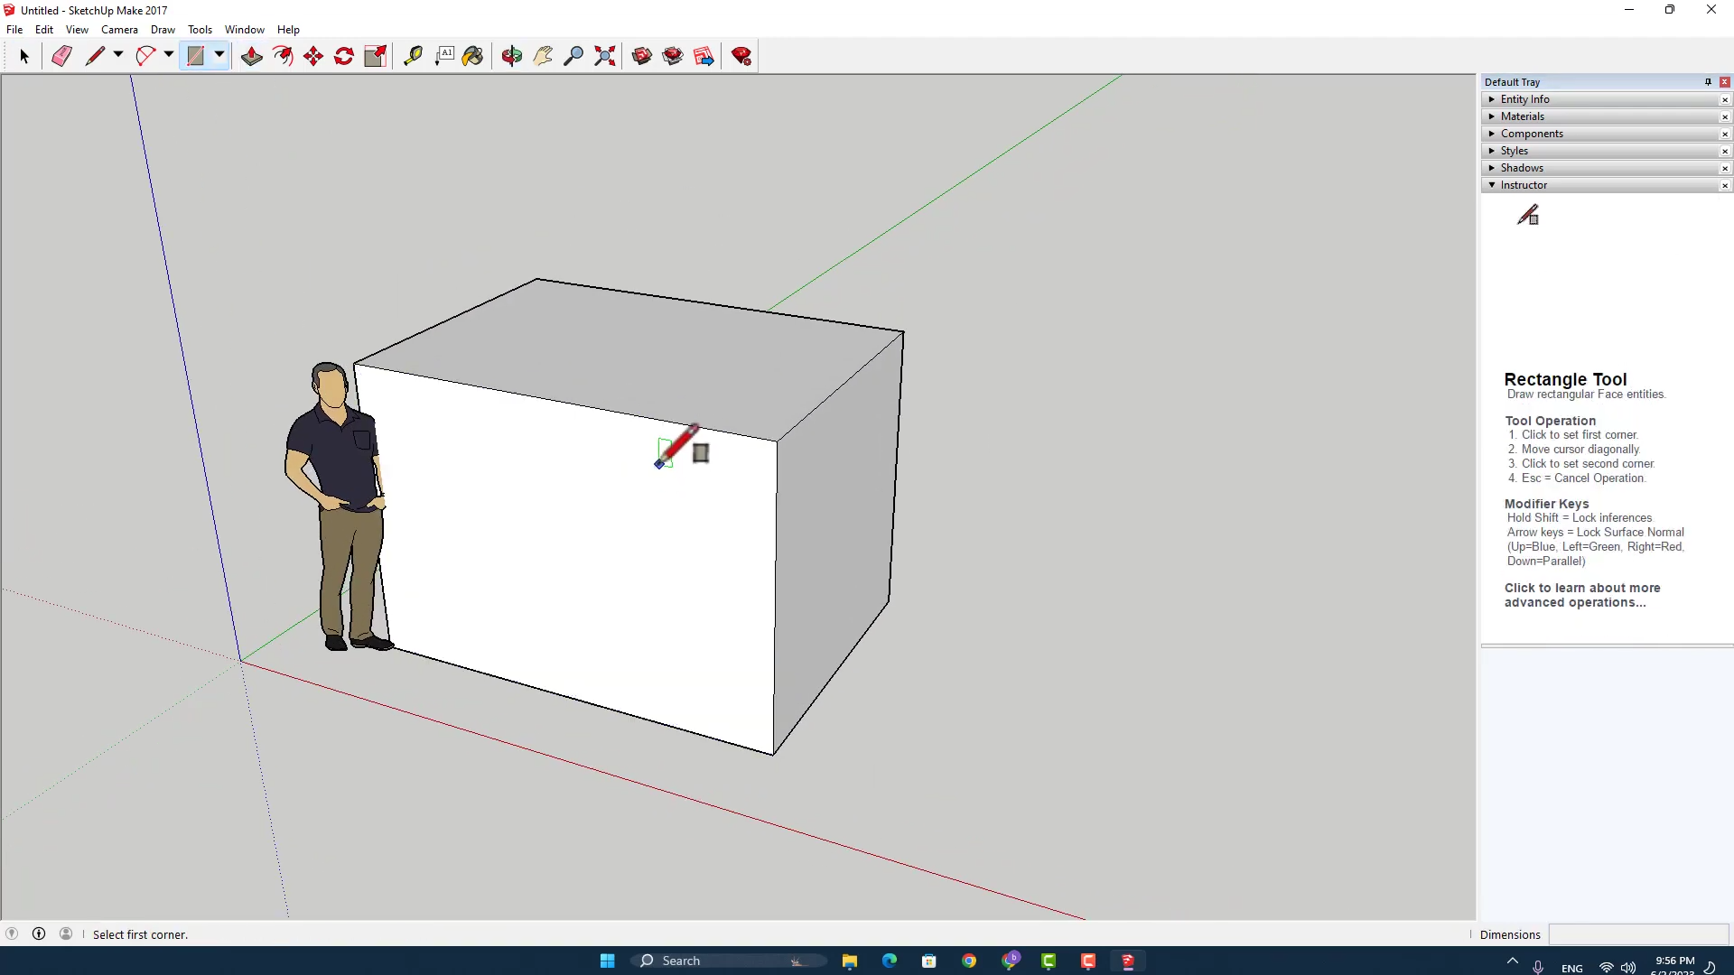Collapse the Instructor panel
The width and height of the screenshot is (1734, 975).
pyautogui.click(x=1524, y=185)
